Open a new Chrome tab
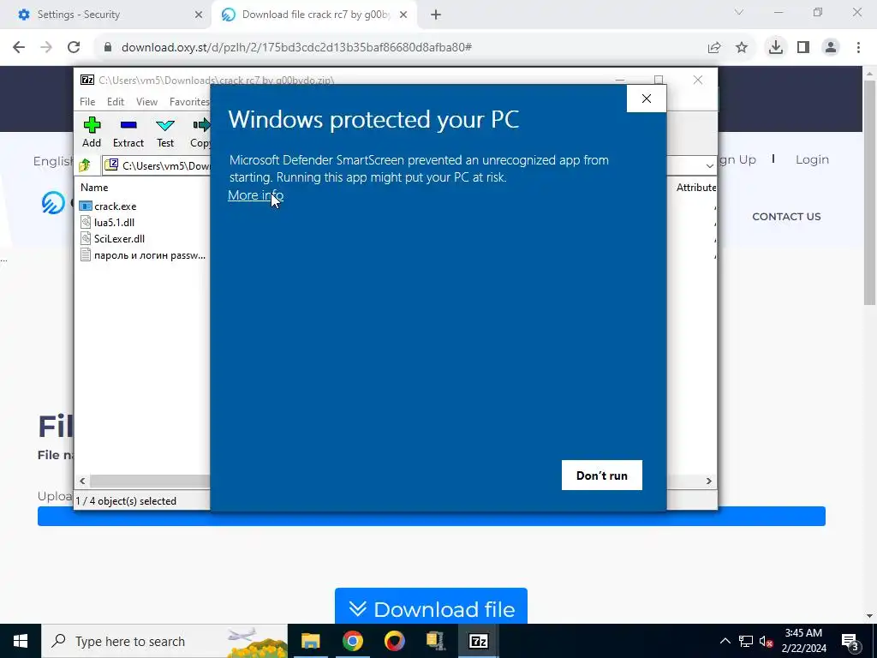Screen dimensions: 877x658 (436, 15)
